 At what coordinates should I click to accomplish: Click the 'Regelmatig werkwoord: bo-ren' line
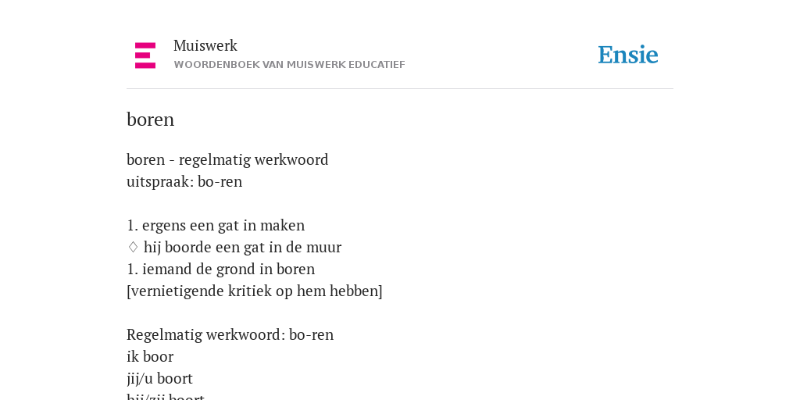(230, 335)
